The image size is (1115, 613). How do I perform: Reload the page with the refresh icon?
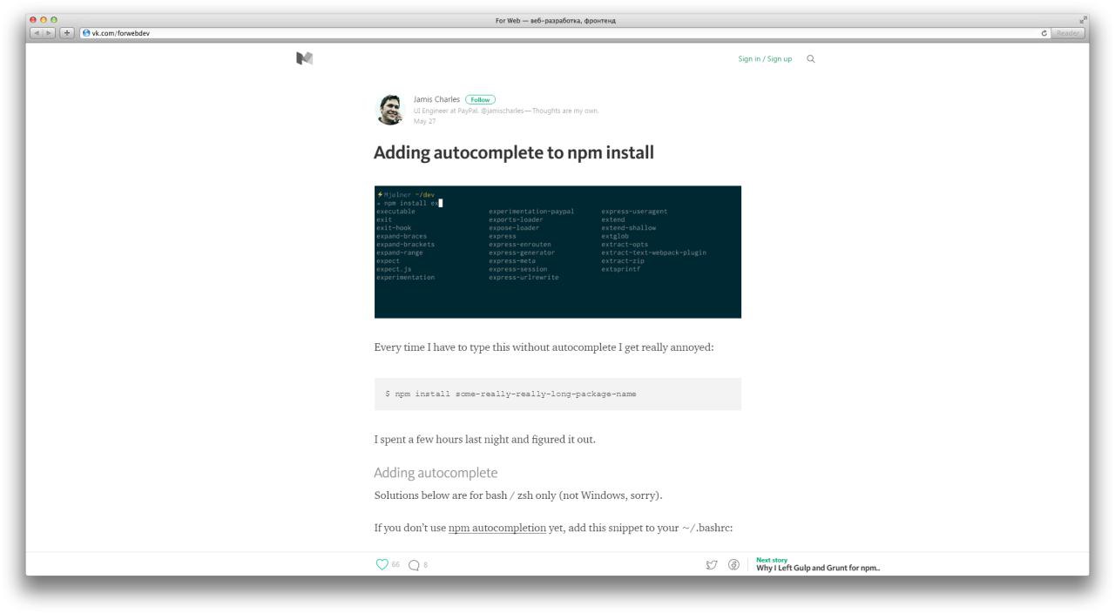tap(1044, 33)
